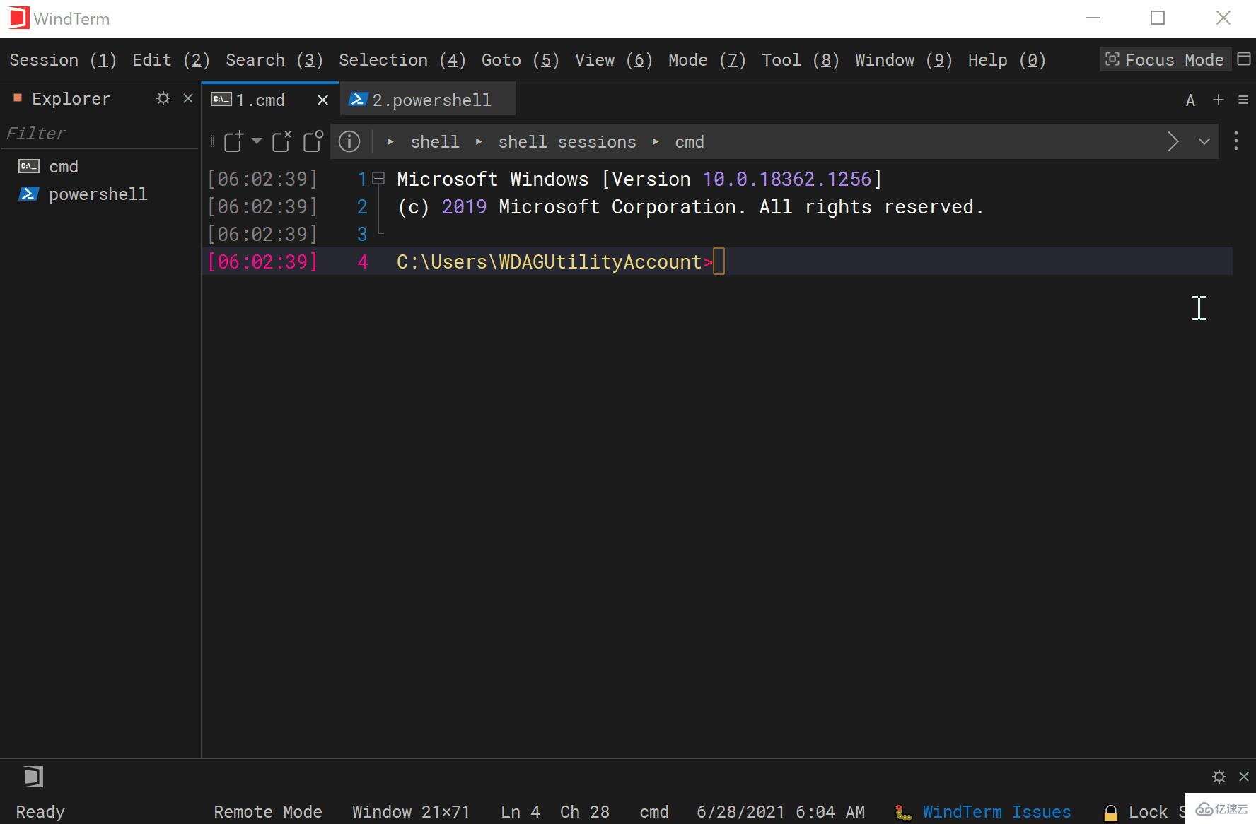
Task: Click the close session icon in toolbar
Action: [281, 141]
